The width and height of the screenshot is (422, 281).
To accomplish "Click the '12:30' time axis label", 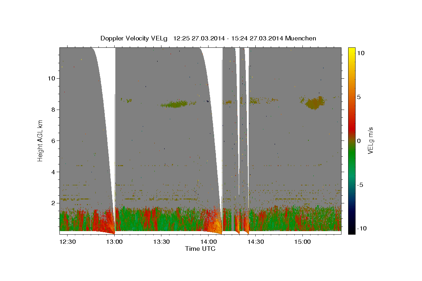I will coord(67,242).
